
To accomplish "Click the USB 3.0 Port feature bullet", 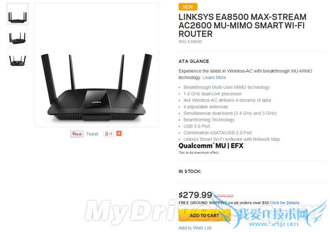I will (196, 126).
